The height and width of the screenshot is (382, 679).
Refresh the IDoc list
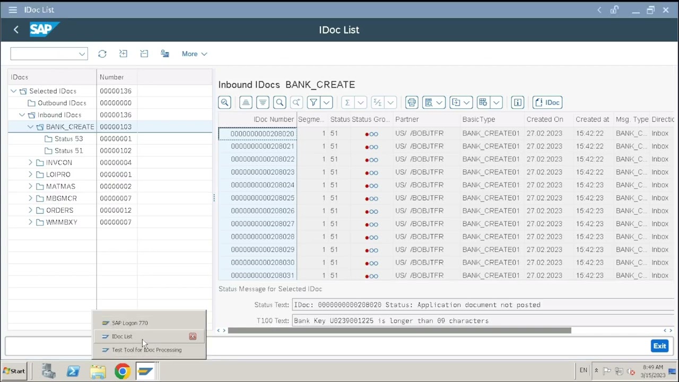click(102, 54)
